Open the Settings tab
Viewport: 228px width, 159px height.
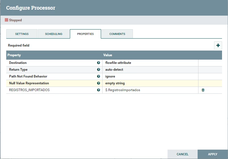22,34
